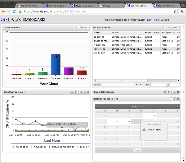Viewport: 186px width, 163px height.
Task: Click the blue Backups bar labeled 48
Action: pos(56,65)
